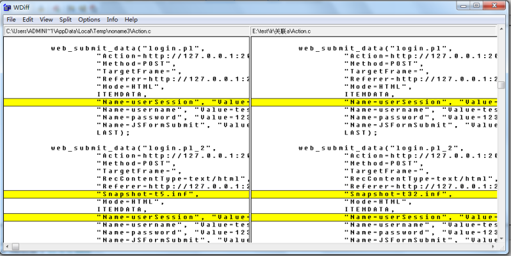Click first "TargetFrame=" line in right pane

pos(387,72)
